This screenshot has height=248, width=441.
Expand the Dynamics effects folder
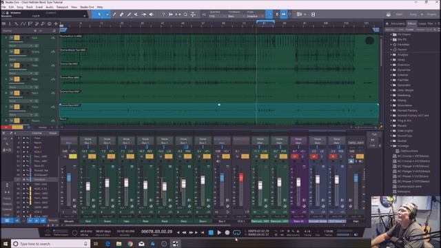pos(391,70)
